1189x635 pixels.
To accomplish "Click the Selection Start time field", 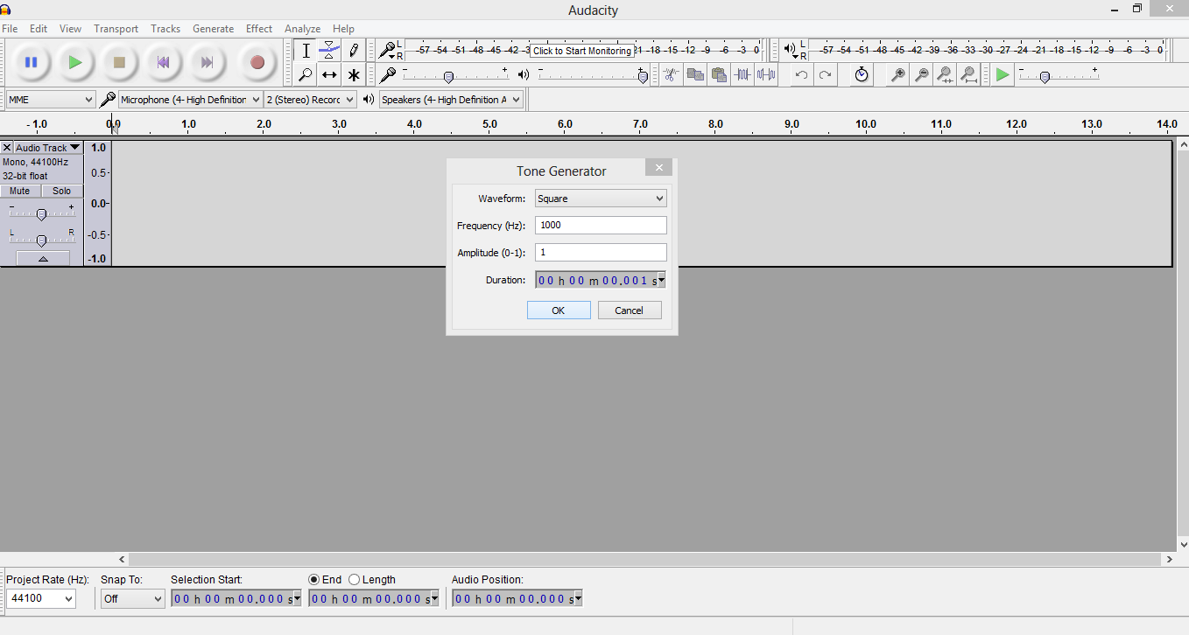I will [x=236, y=599].
